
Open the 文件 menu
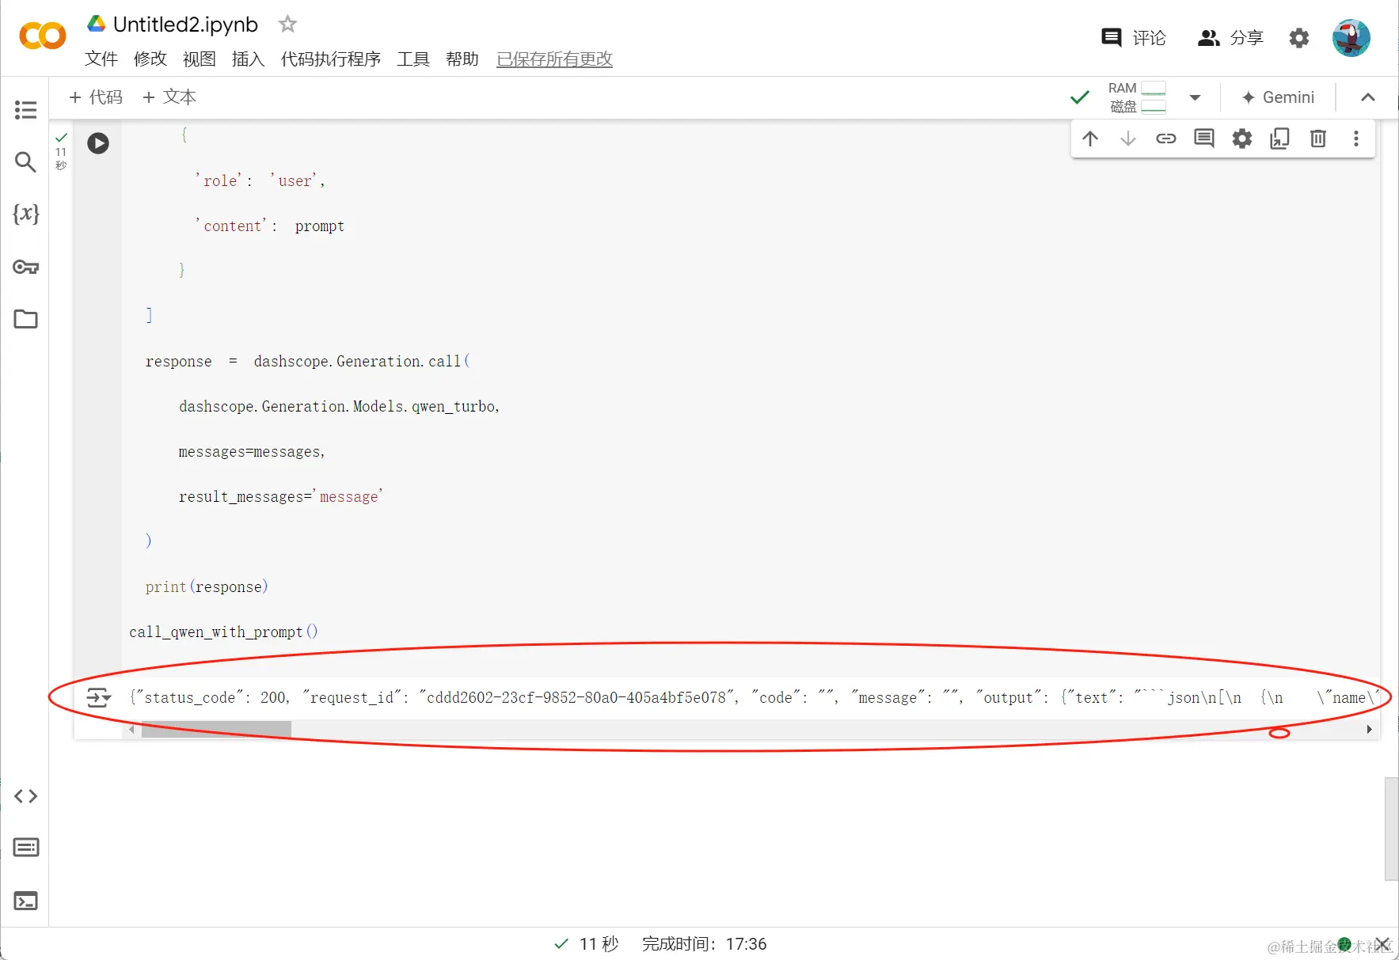101,59
